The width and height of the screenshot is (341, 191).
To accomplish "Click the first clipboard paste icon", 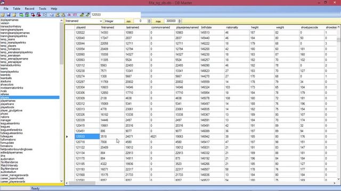I will 58,15.
